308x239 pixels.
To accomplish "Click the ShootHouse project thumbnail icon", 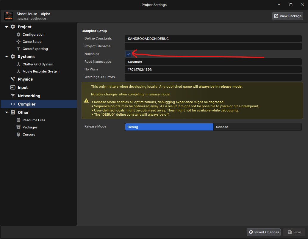I will point(9,16).
